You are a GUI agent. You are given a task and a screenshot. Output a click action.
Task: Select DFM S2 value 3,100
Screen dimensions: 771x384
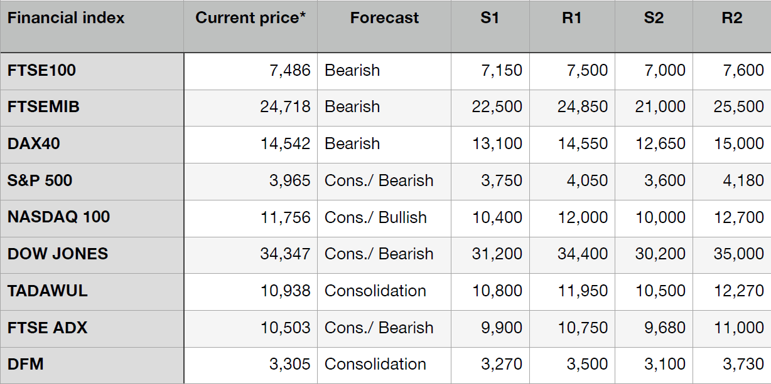click(665, 364)
